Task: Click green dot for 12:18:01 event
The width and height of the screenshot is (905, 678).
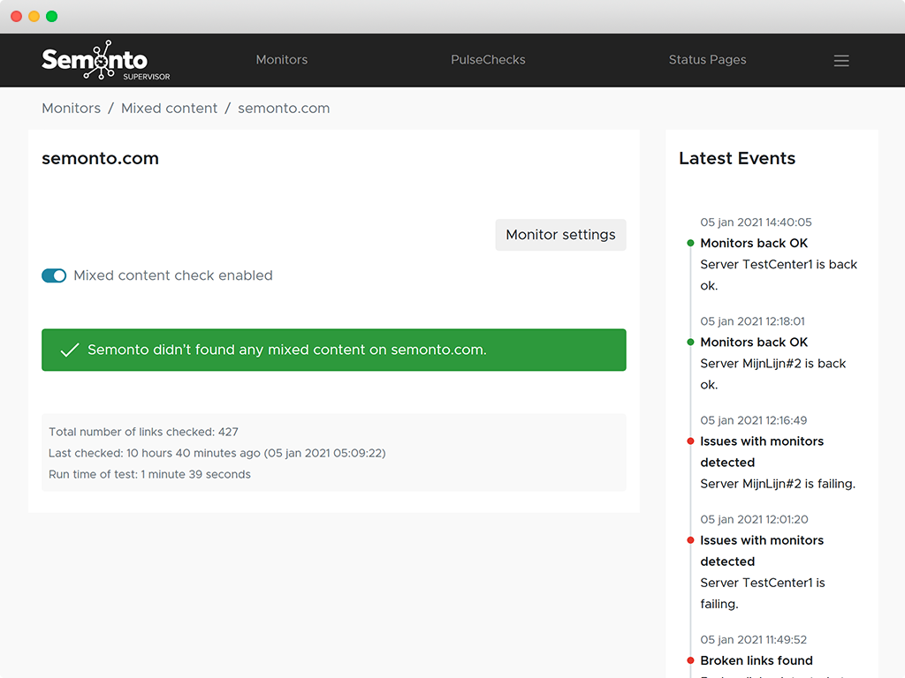Action: coord(690,342)
